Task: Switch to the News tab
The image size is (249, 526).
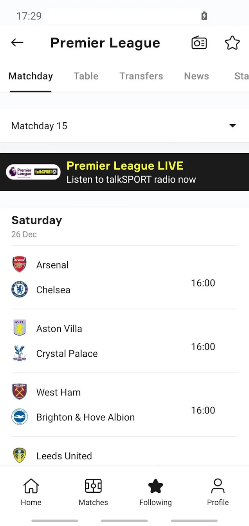Action: point(197,76)
